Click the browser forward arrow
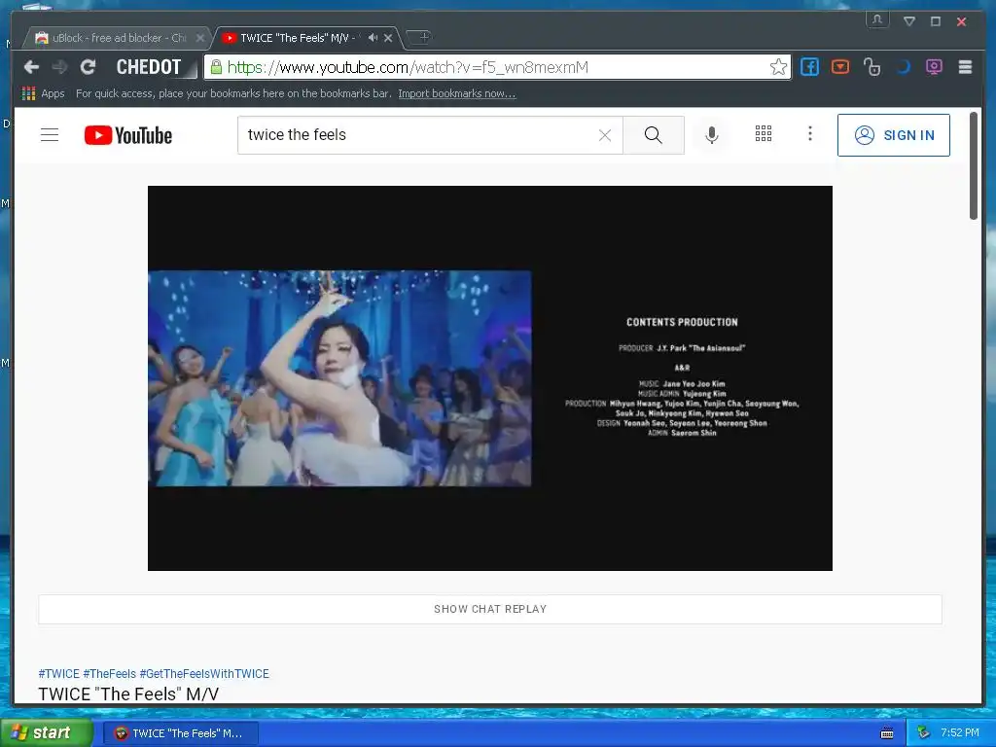Screen dimensions: 996x747 pyautogui.click(x=59, y=67)
